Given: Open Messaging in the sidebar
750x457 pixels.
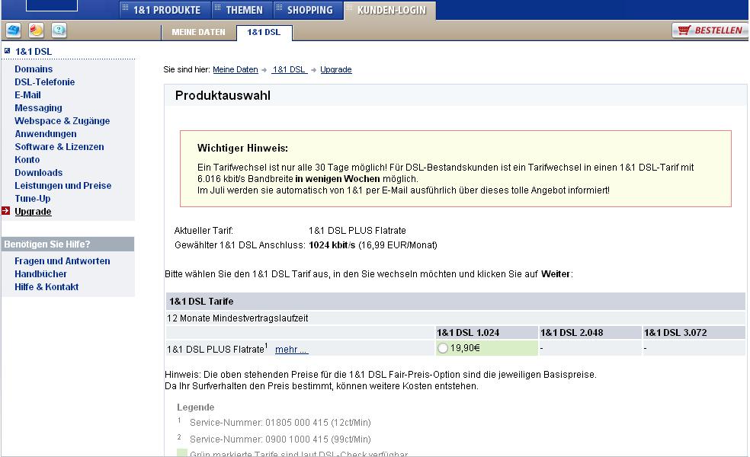Looking at the screenshot, I should coord(38,107).
